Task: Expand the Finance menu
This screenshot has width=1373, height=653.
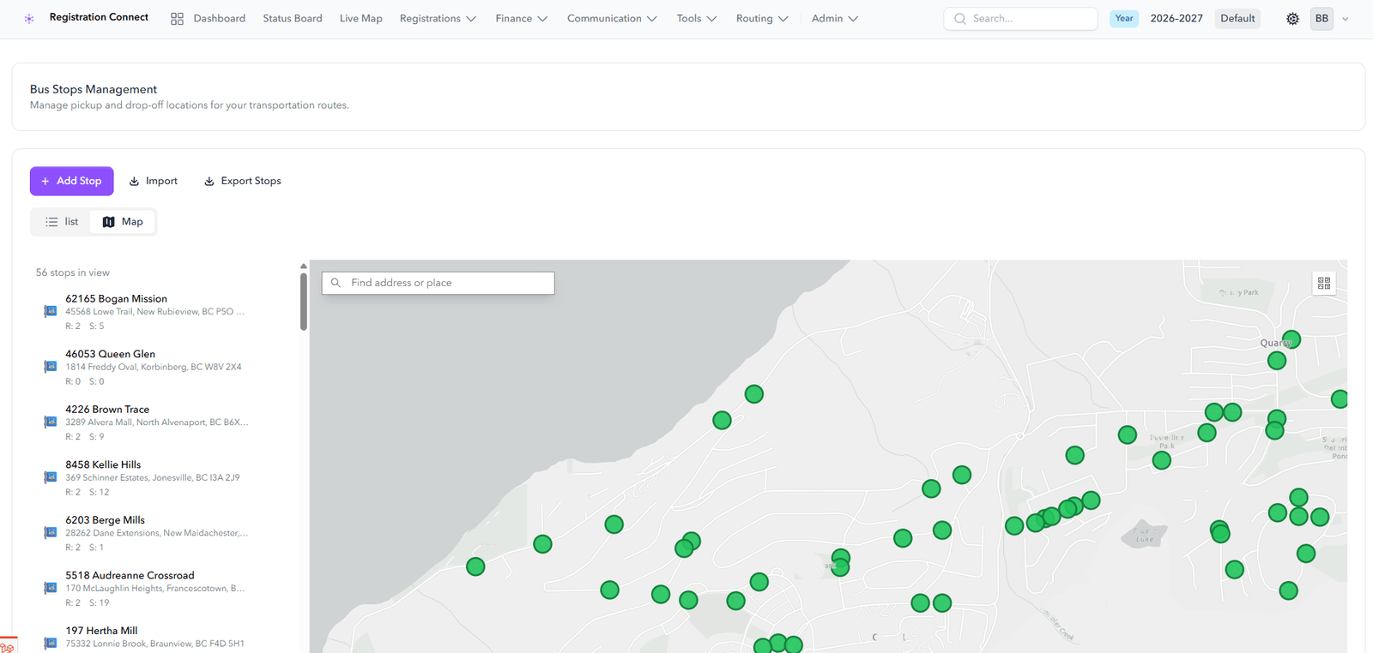Action: [521, 19]
